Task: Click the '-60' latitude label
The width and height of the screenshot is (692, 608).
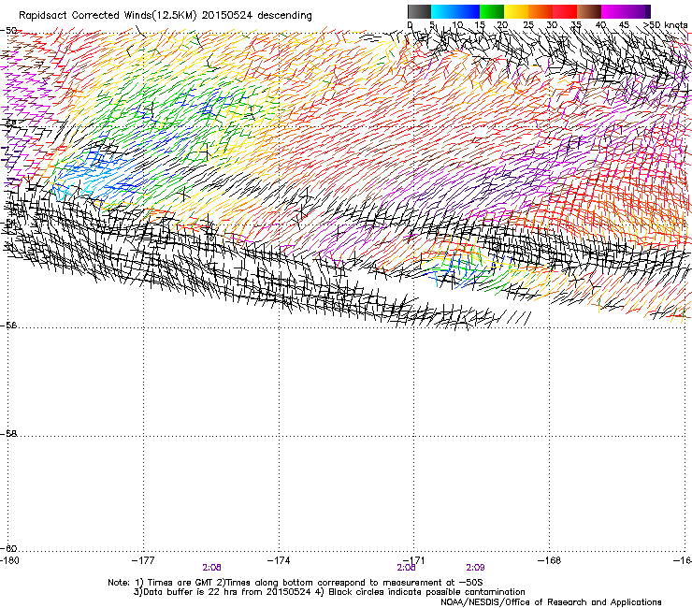Action: tap(8, 548)
